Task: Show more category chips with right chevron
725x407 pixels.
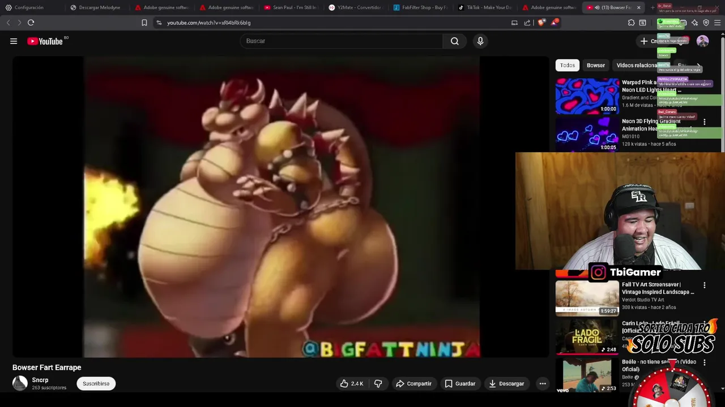Action: click(698, 65)
